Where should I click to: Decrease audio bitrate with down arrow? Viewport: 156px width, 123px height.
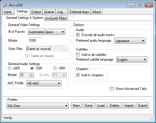pyautogui.click(x=31, y=76)
